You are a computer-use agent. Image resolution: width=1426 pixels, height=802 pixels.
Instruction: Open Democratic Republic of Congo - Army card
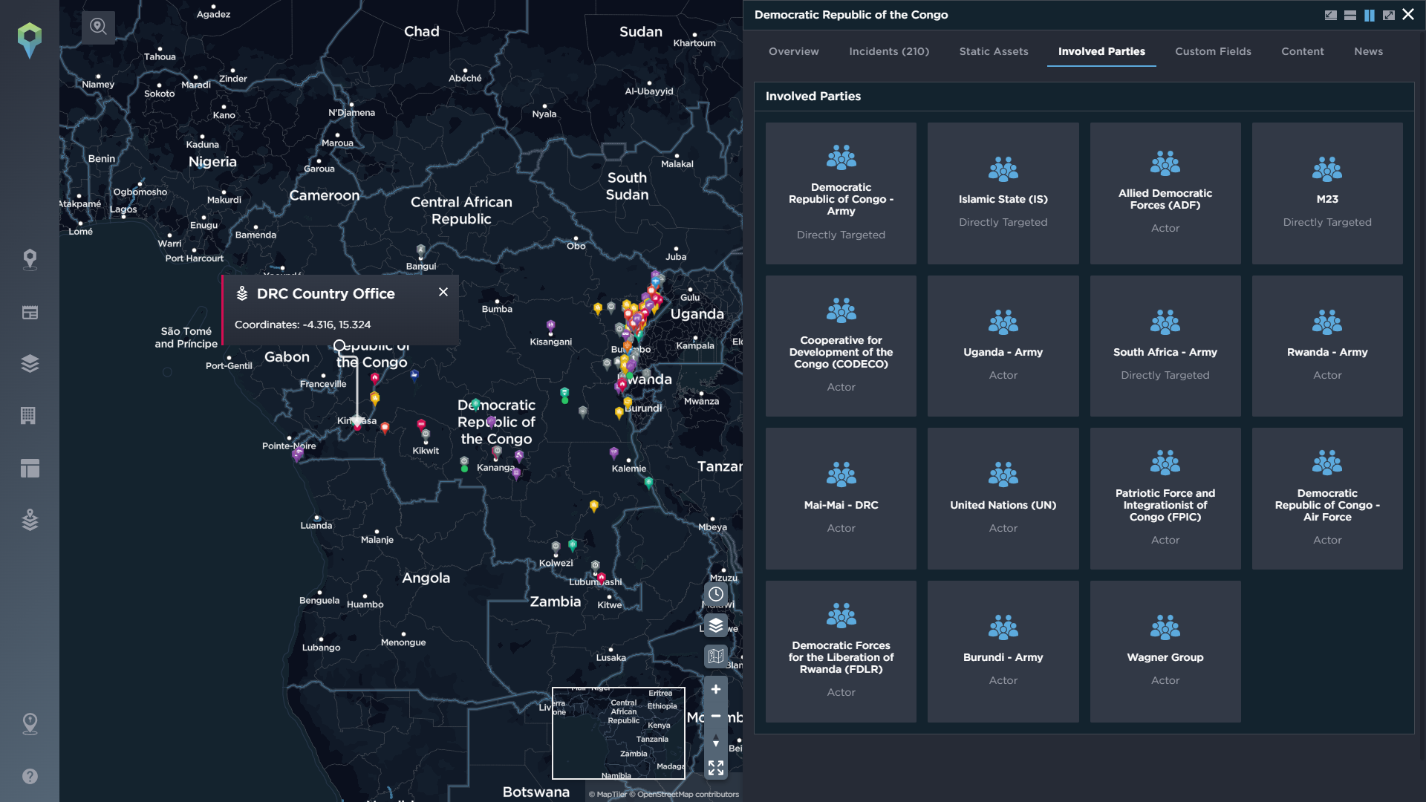841,193
